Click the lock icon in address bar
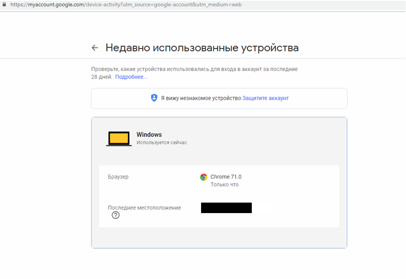This screenshot has height=279, width=406. pos(4,4)
